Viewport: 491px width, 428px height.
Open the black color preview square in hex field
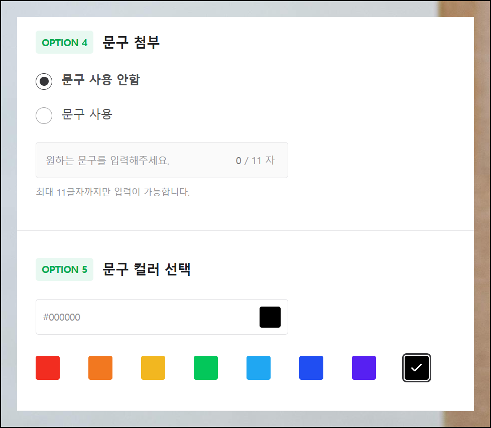pos(270,317)
